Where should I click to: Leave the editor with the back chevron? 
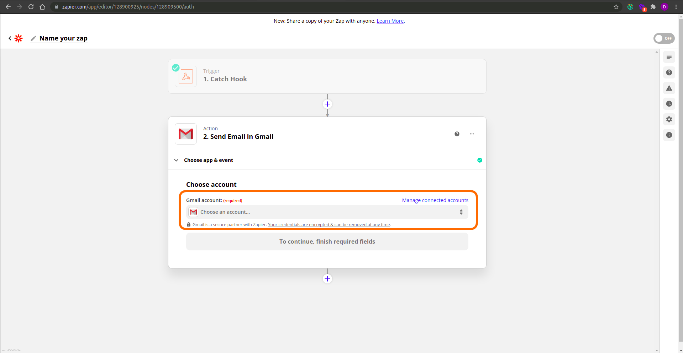tap(10, 38)
